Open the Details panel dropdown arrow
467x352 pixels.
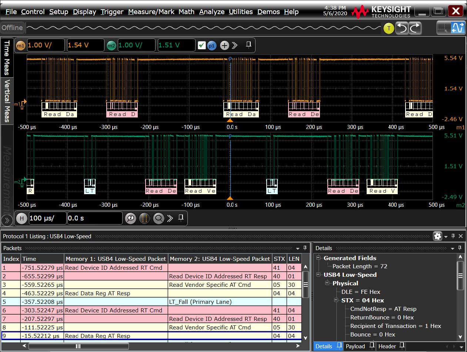point(452,248)
